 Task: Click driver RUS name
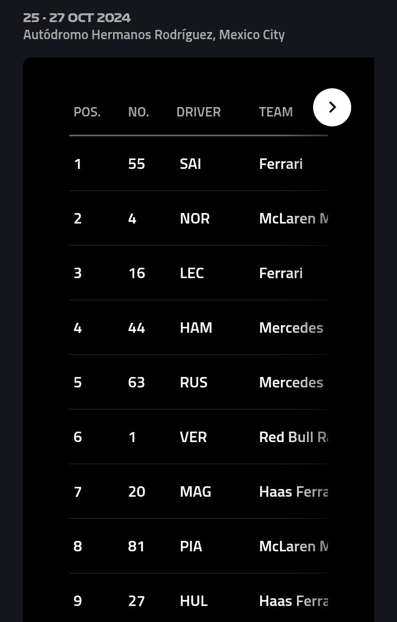pos(193,382)
